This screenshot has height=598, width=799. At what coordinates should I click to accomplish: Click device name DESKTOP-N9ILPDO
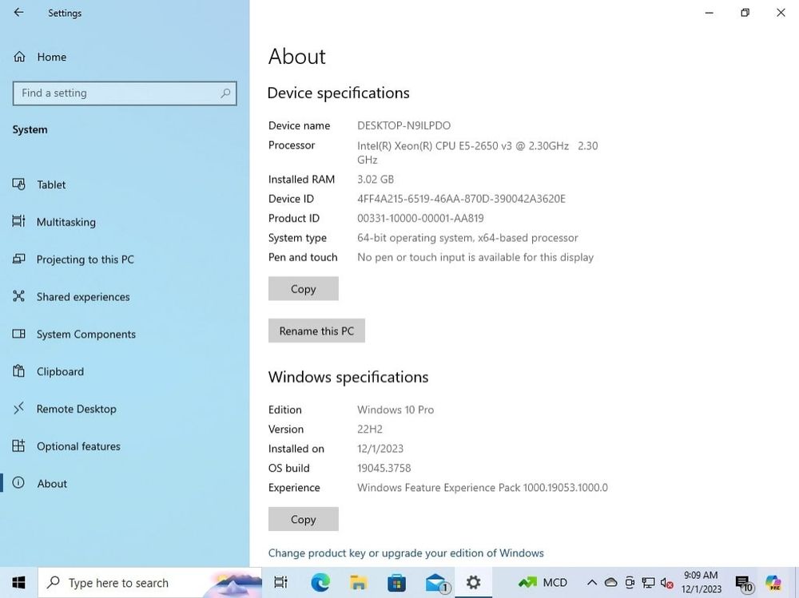[403, 126]
